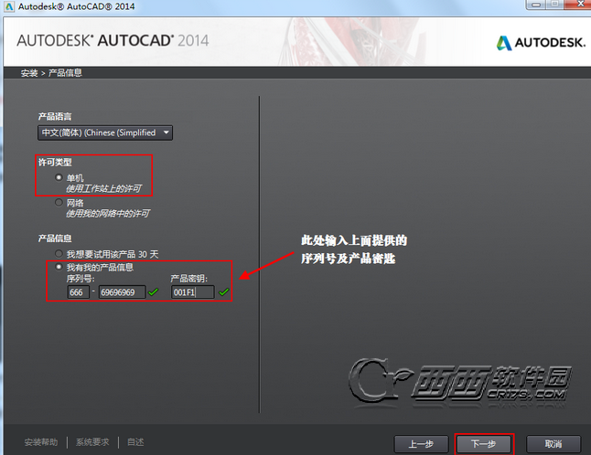Choose the 30-day trial radio option
The width and height of the screenshot is (591, 455).
[59, 254]
